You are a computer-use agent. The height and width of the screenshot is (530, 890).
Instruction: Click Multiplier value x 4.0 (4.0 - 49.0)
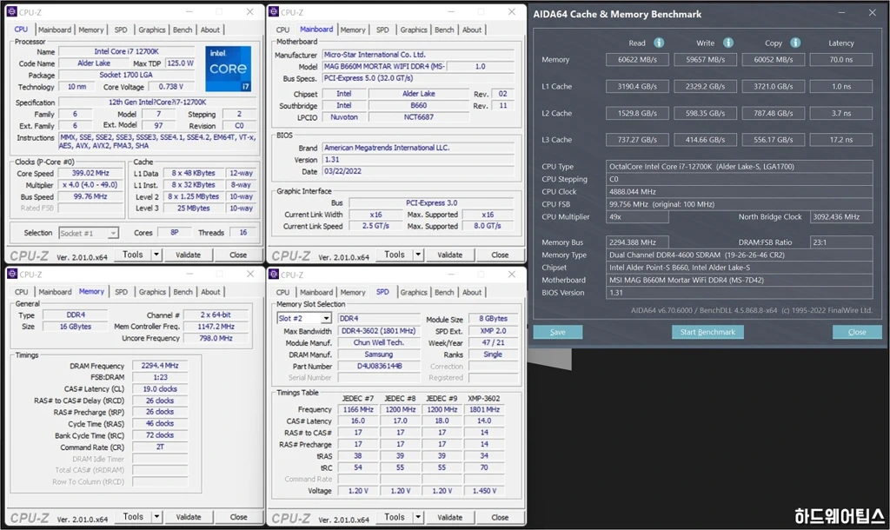(90, 185)
